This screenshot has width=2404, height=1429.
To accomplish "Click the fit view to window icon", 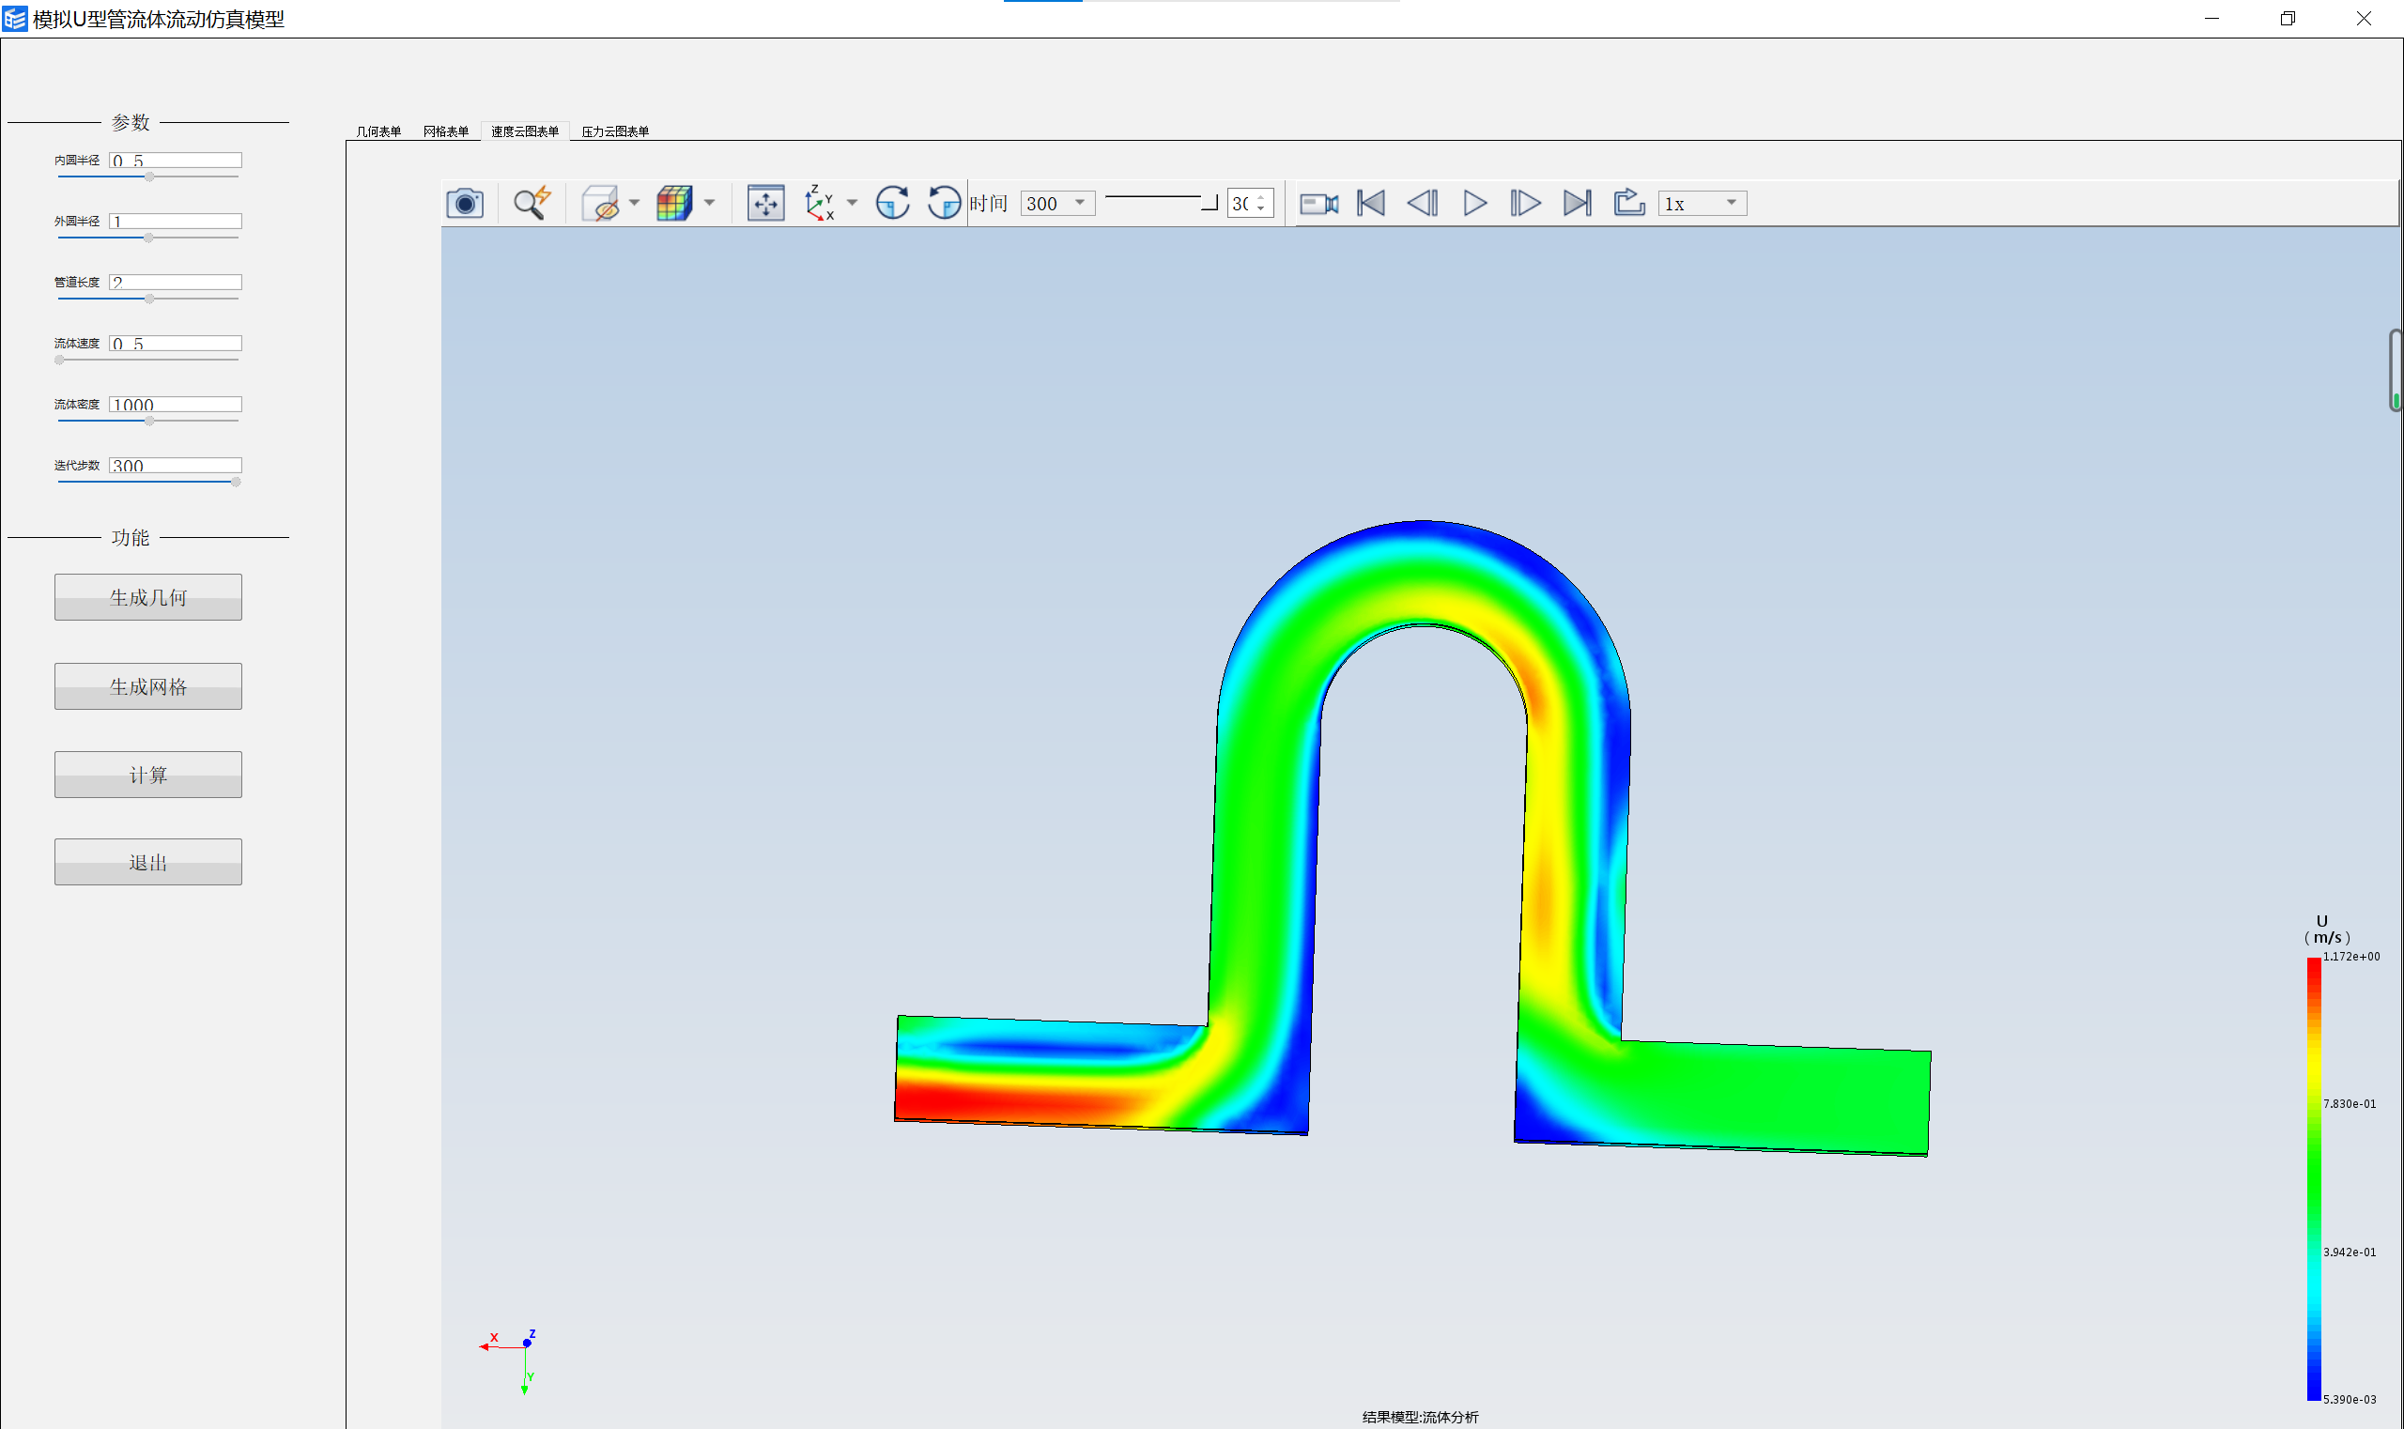I will pos(765,203).
